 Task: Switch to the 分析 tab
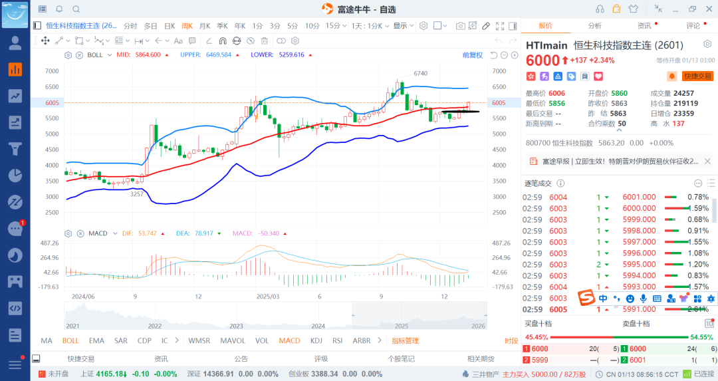point(595,26)
